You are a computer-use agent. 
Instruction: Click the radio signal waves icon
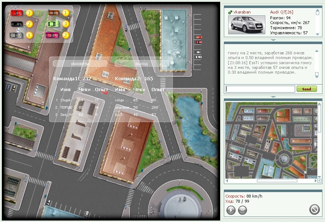point(242,210)
